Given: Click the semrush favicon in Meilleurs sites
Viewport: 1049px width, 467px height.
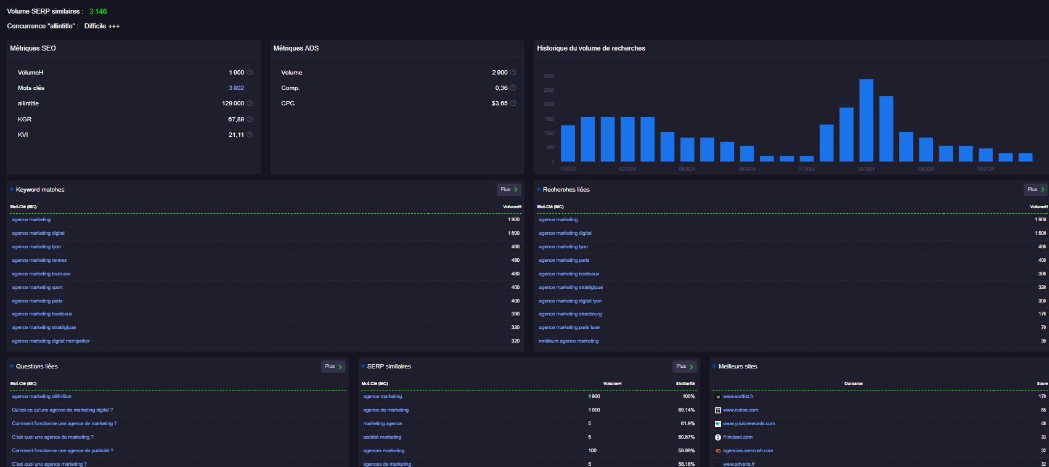Looking at the screenshot, I should tap(717, 451).
